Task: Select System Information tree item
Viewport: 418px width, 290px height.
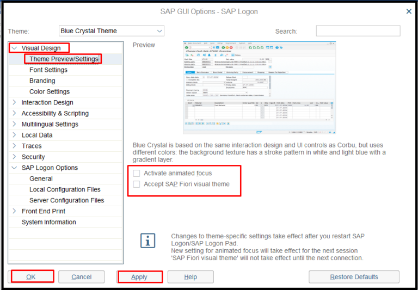Action: (49, 222)
